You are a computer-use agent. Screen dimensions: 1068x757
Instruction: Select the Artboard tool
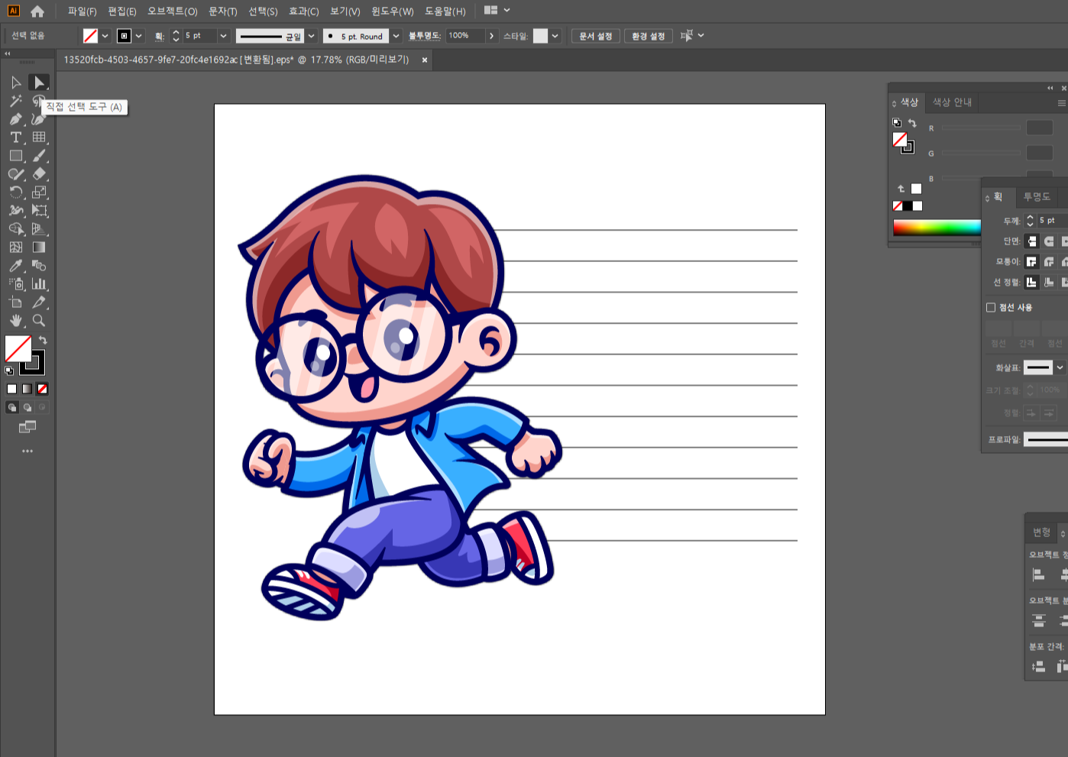16,302
